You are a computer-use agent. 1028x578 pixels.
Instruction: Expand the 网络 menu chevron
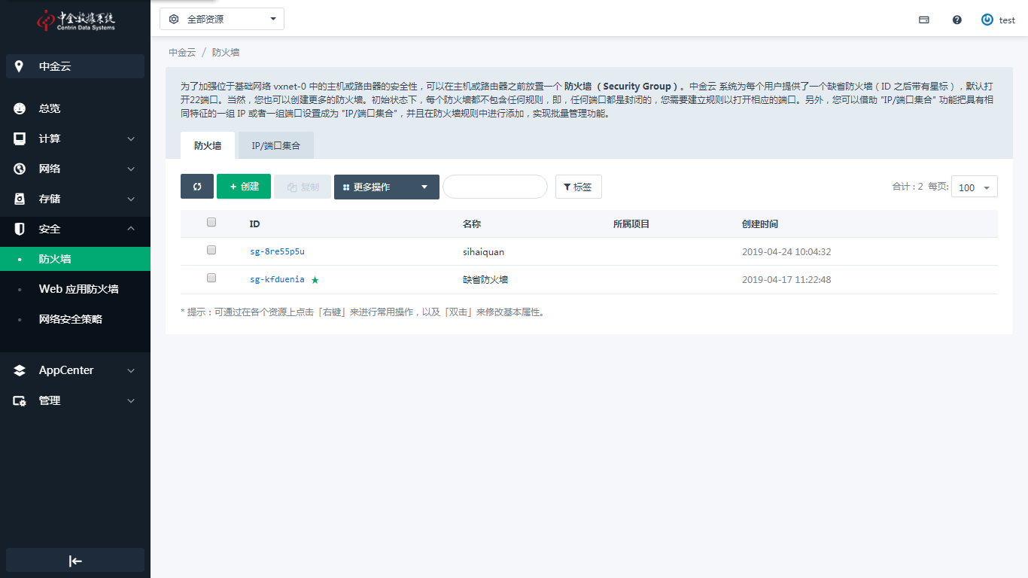point(131,169)
